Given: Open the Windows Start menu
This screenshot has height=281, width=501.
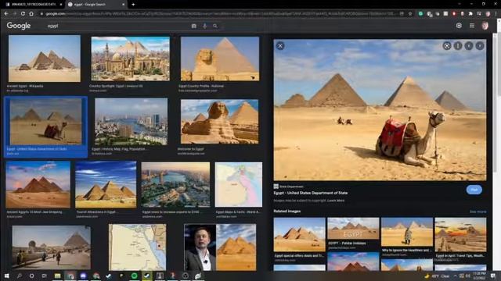Looking at the screenshot, I should [6, 276].
